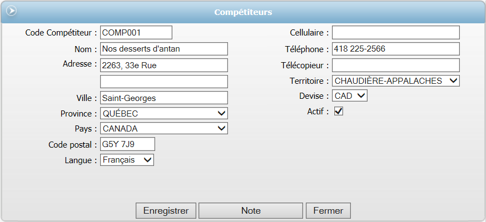Click the Compétiteurs title bar text
This screenshot has width=486, height=222.
pyautogui.click(x=244, y=12)
